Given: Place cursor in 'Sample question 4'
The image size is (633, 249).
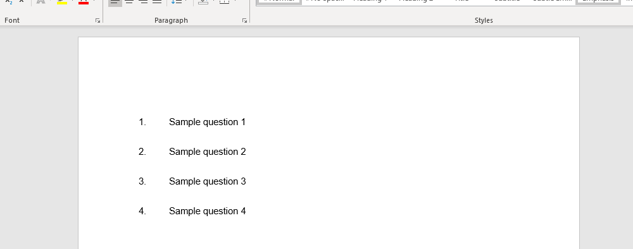Looking at the screenshot, I should (x=207, y=212).
